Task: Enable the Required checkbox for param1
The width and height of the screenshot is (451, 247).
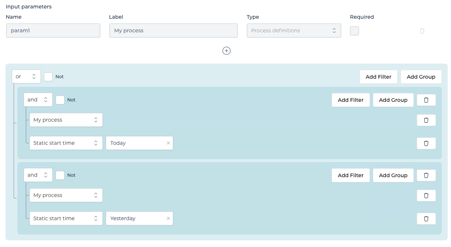Action: pos(354,31)
